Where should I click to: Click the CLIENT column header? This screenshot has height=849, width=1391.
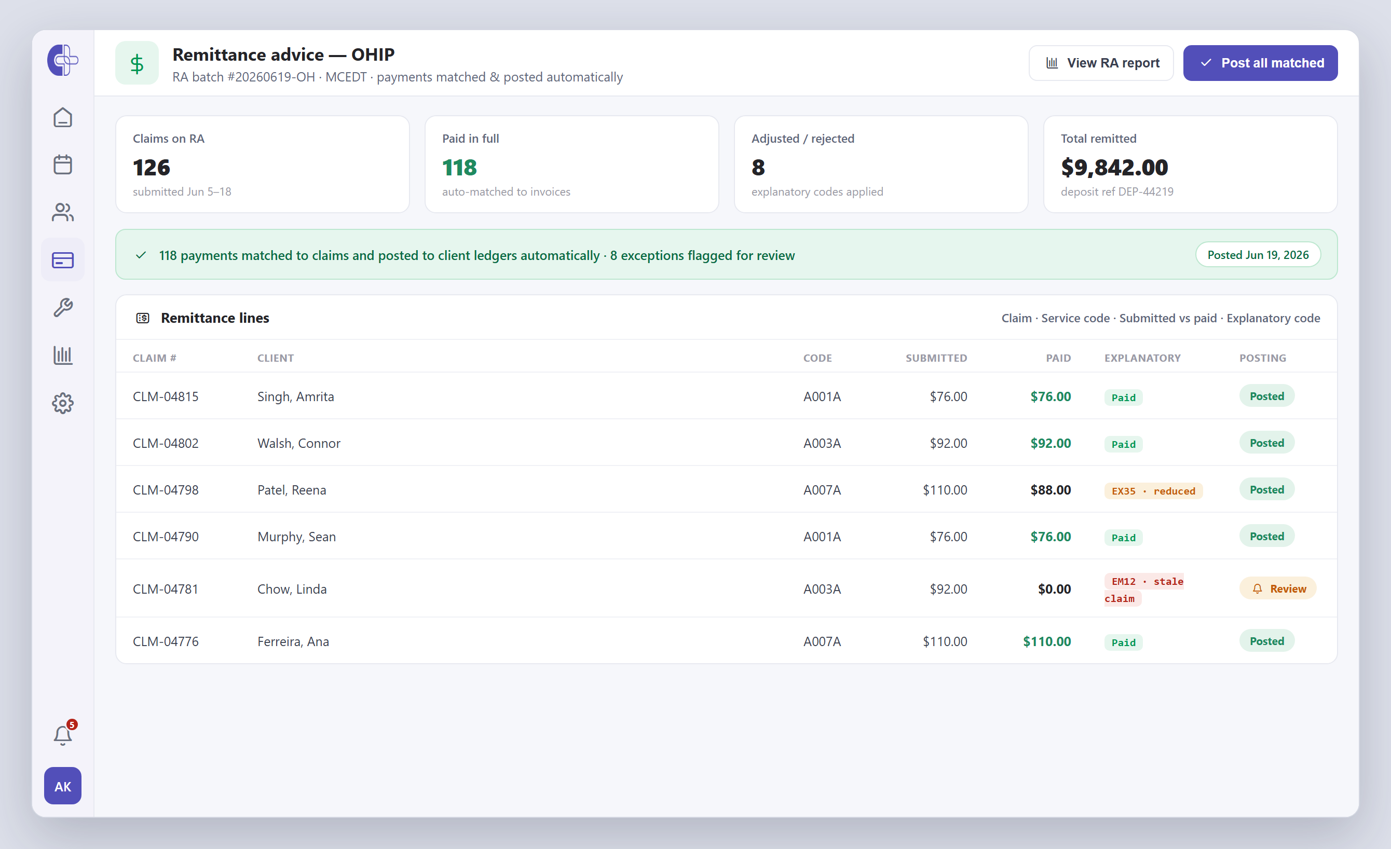coord(276,358)
